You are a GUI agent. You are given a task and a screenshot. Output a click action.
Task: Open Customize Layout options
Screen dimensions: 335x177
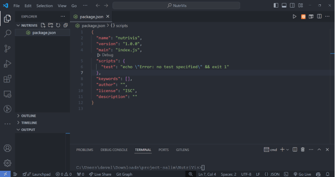pyautogui.click(x=300, y=5)
